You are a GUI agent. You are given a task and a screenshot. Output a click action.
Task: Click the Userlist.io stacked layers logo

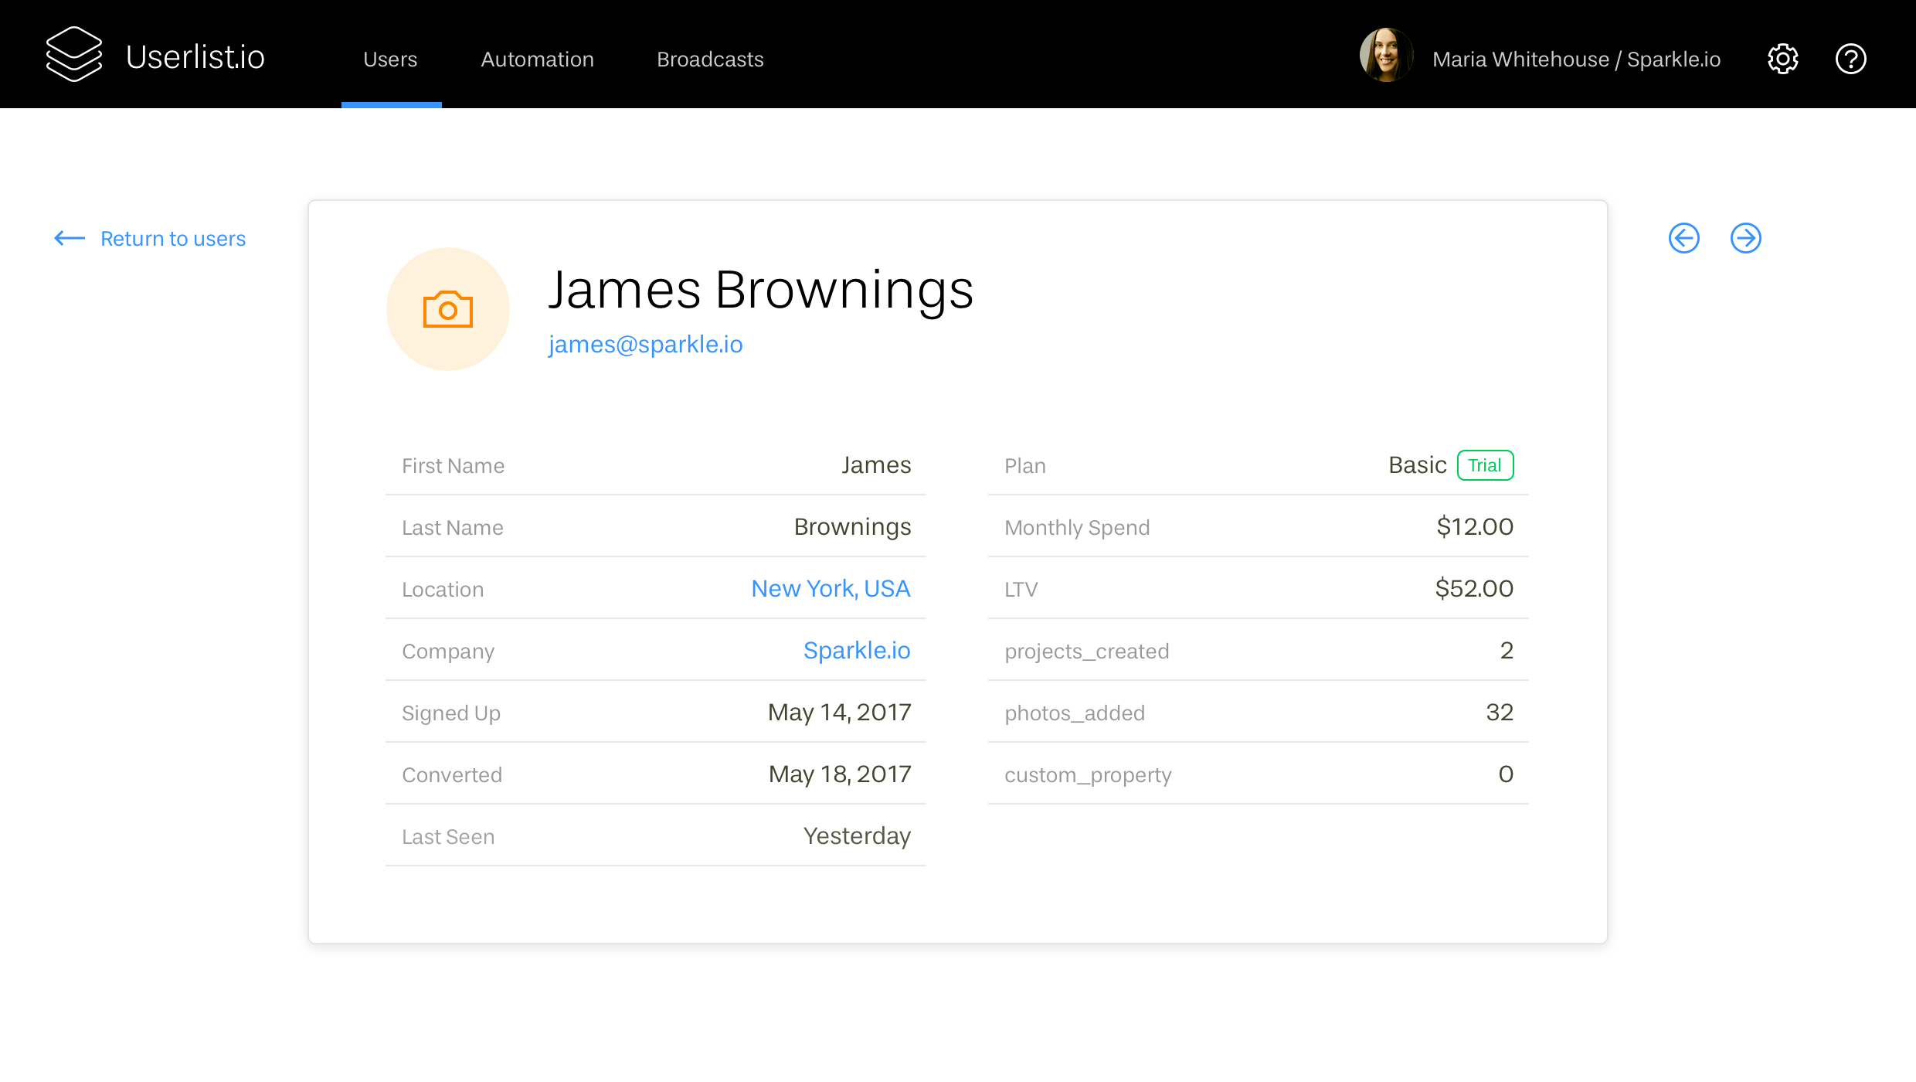click(x=73, y=54)
